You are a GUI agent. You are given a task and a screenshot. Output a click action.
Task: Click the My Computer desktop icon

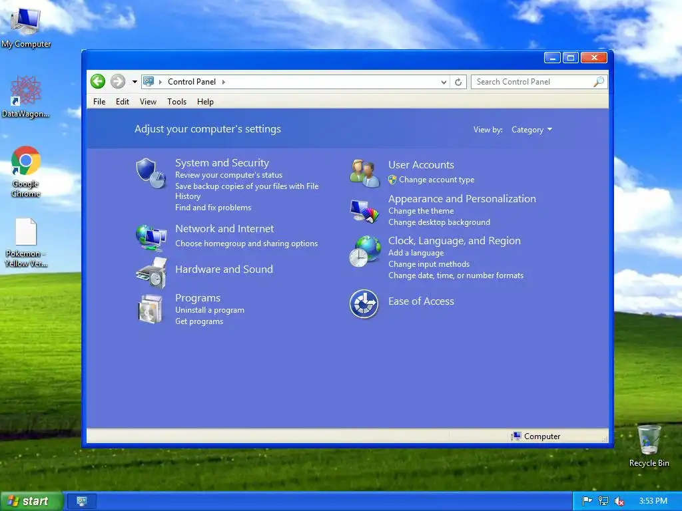pos(26,27)
